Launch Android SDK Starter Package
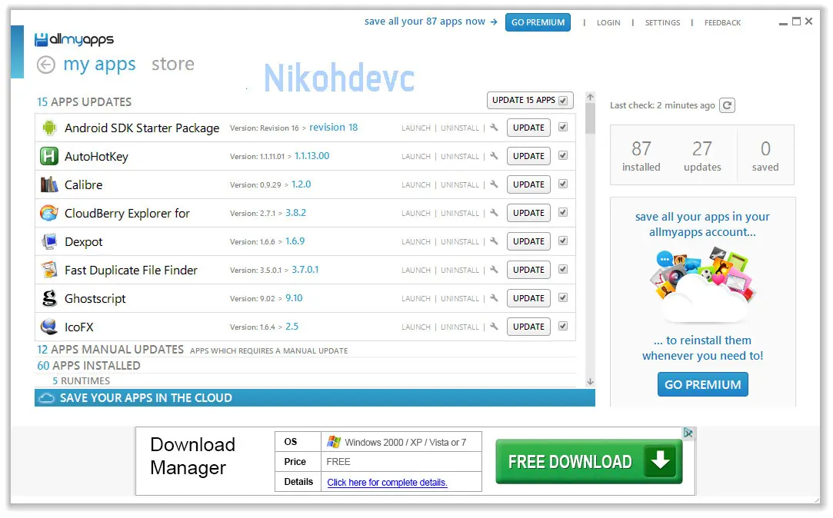Screen dimensions: 833x518 coord(416,128)
